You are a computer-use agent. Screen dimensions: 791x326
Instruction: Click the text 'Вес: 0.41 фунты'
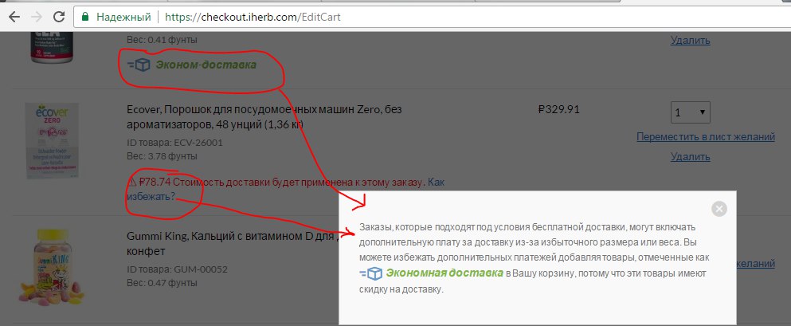point(162,39)
